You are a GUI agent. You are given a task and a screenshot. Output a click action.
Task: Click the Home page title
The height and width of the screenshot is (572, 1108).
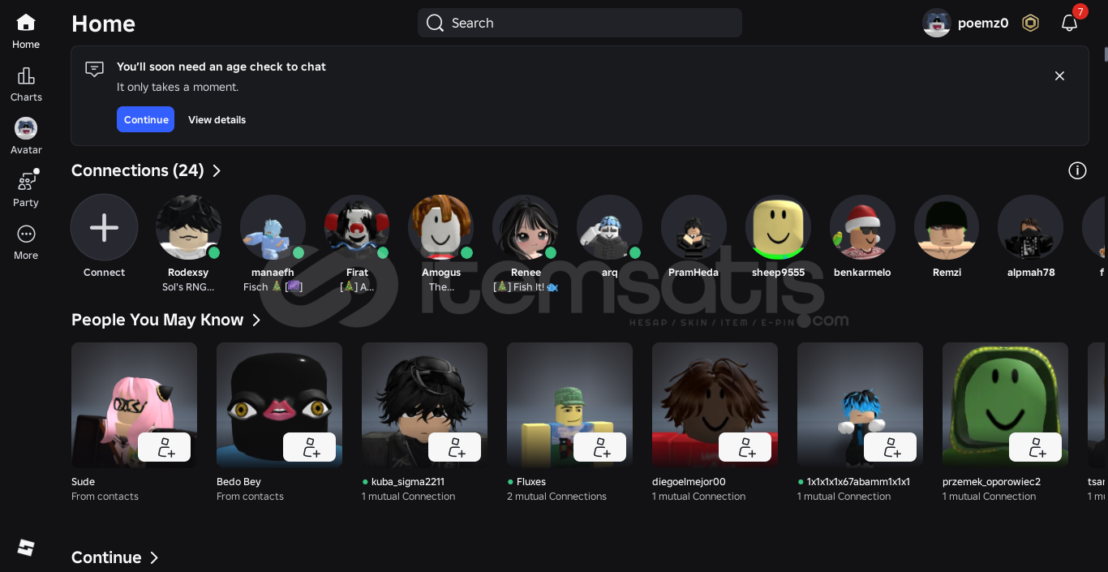pos(103,24)
